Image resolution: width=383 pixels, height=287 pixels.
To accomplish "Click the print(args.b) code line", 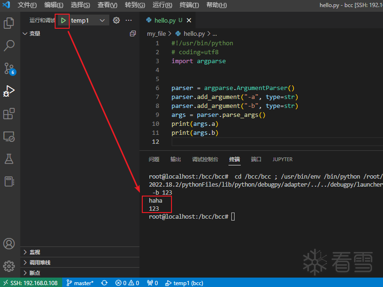I will (195, 133).
